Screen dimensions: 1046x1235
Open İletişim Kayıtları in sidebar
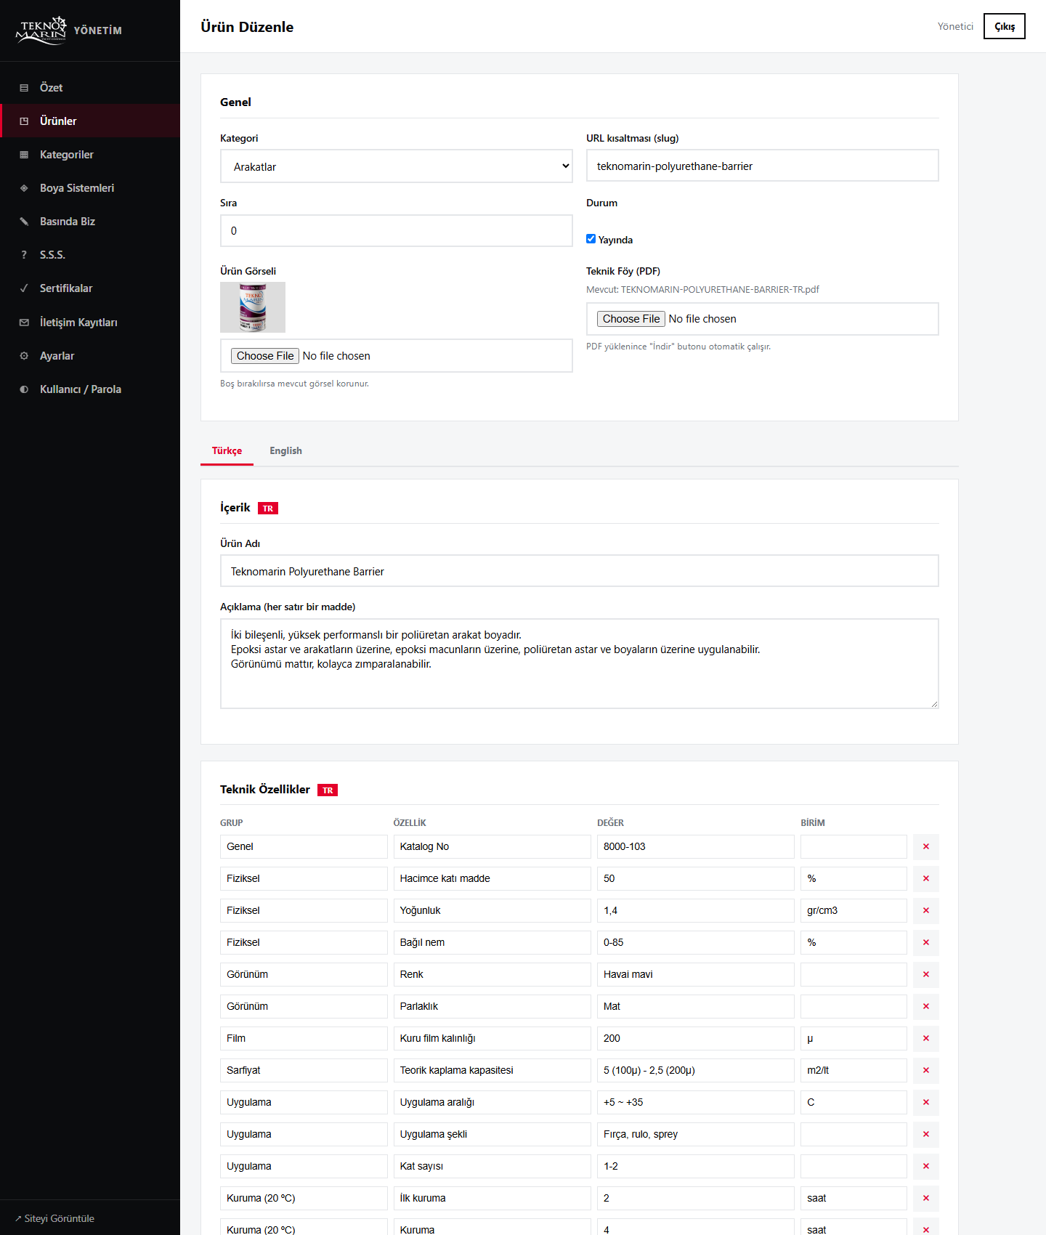90,323
